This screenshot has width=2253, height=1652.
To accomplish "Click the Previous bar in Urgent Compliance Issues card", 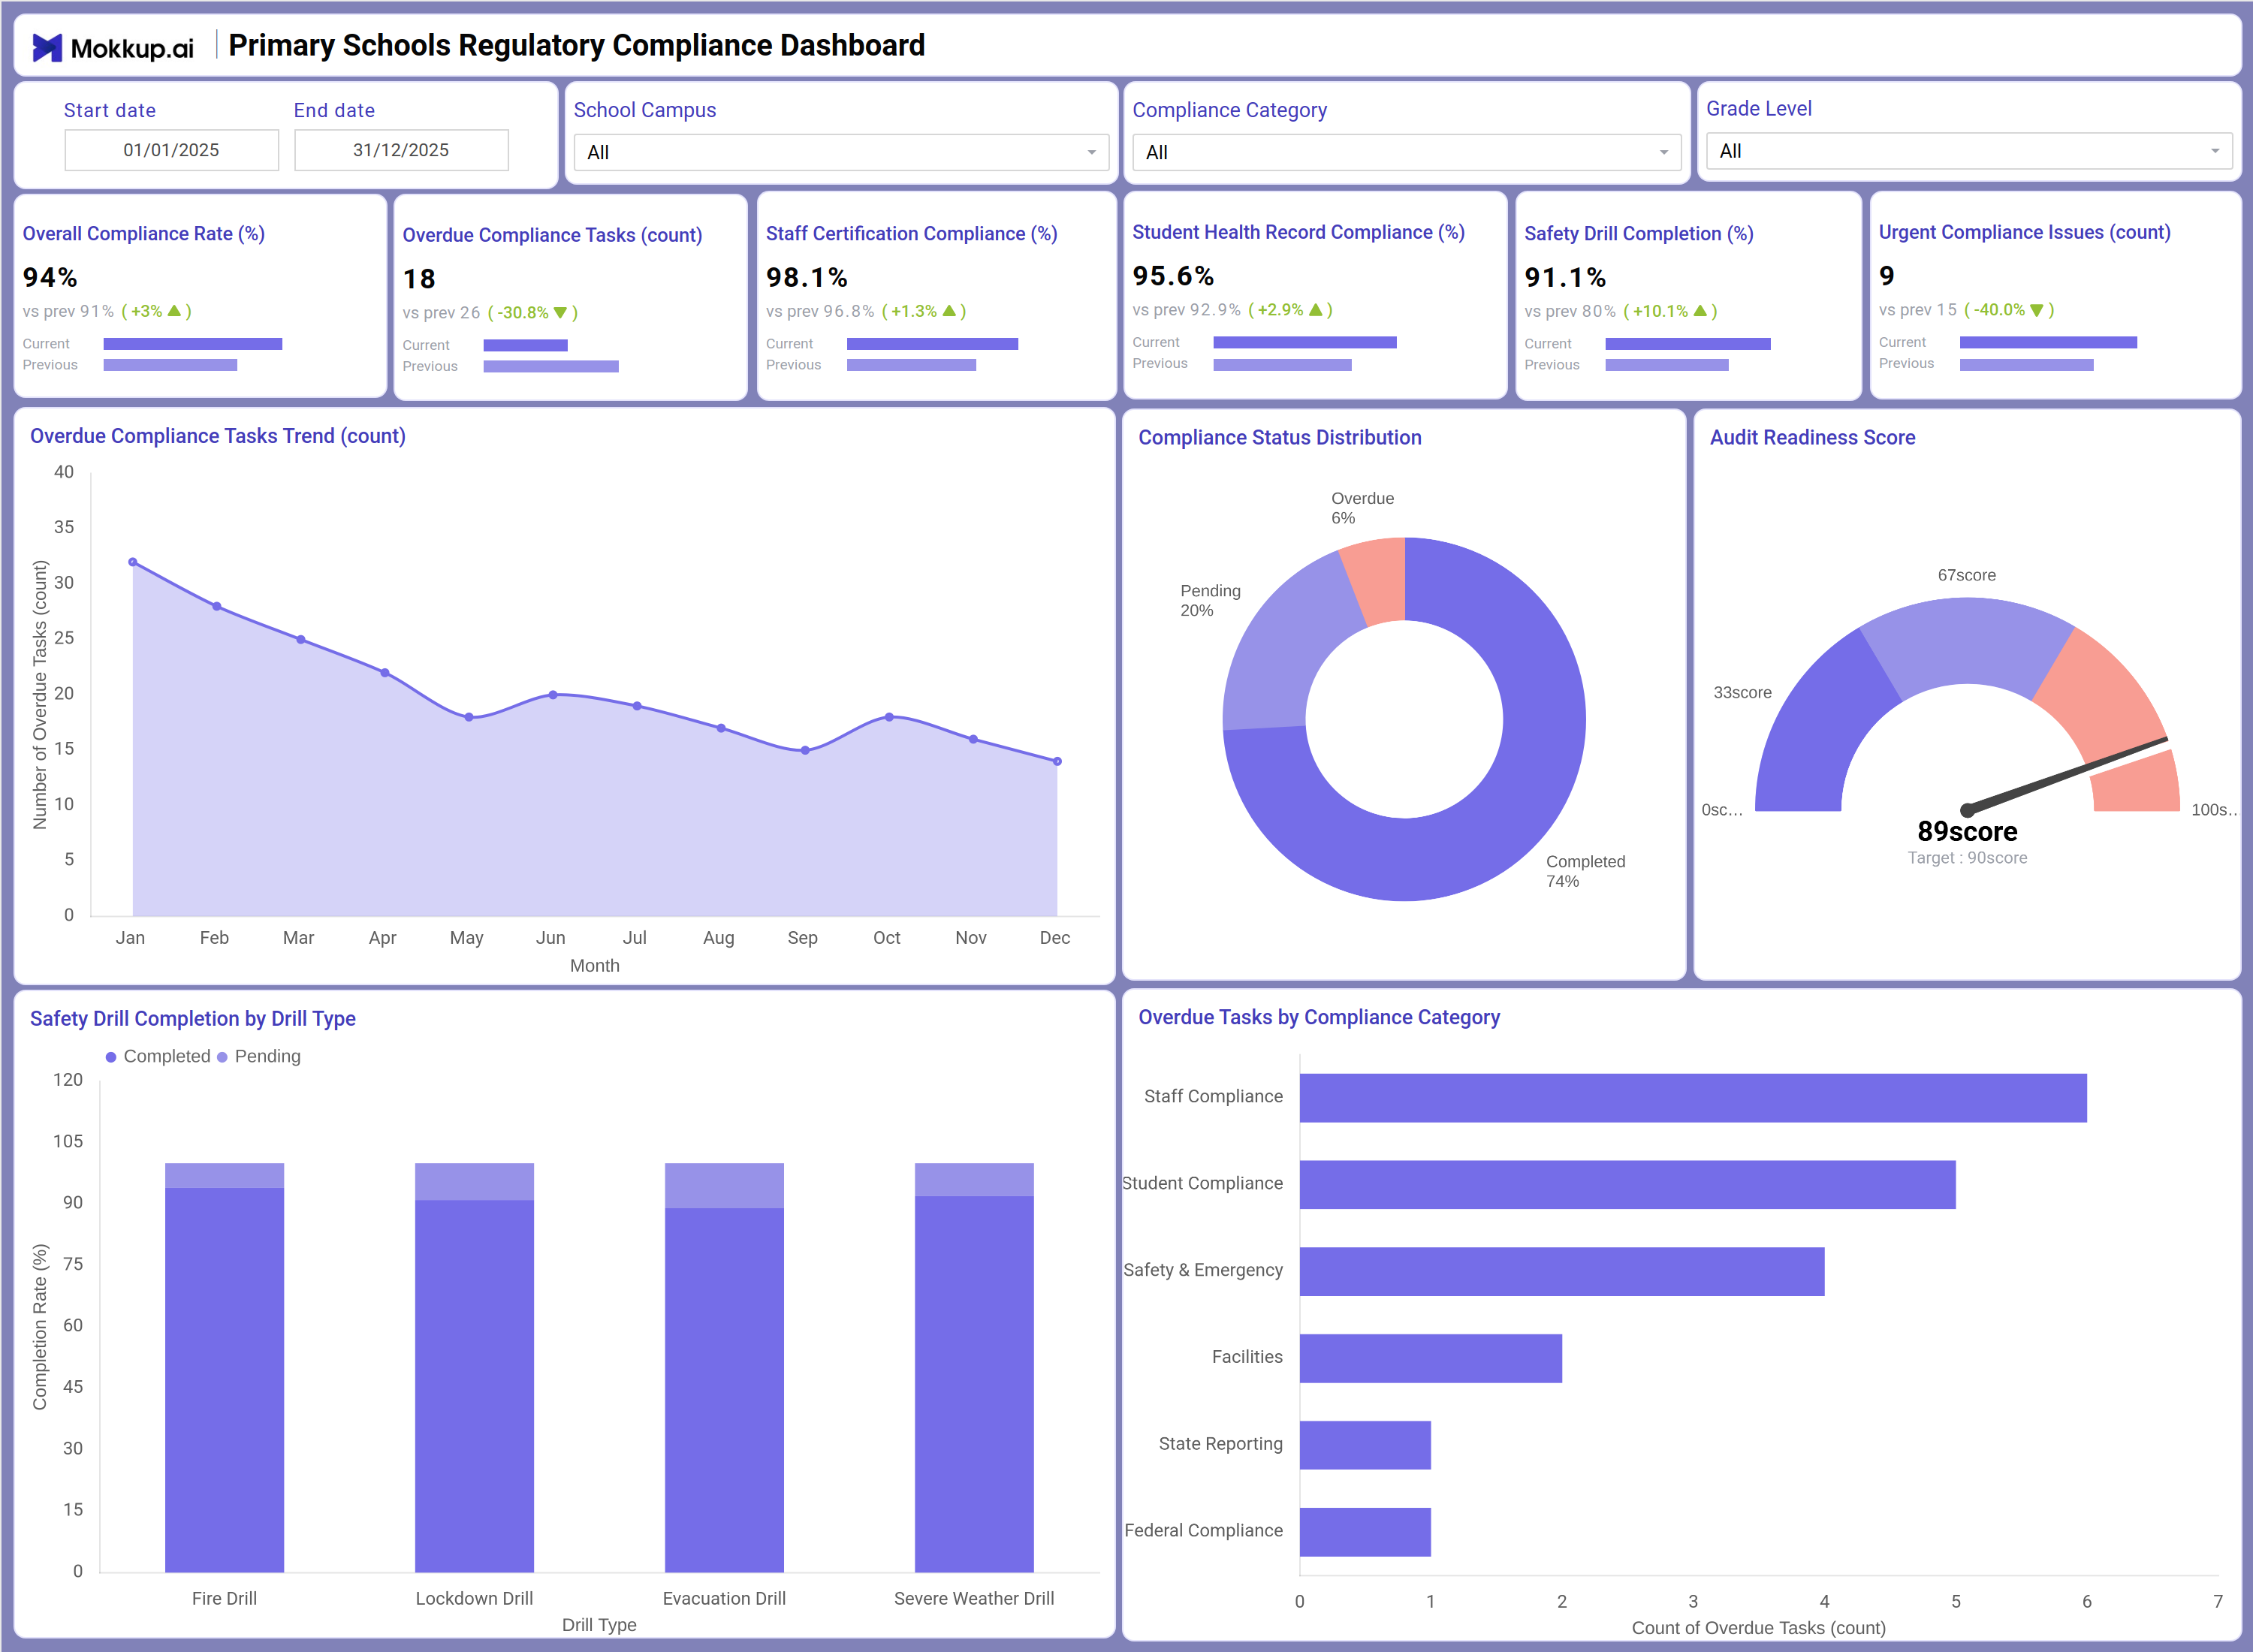I will point(2026,365).
